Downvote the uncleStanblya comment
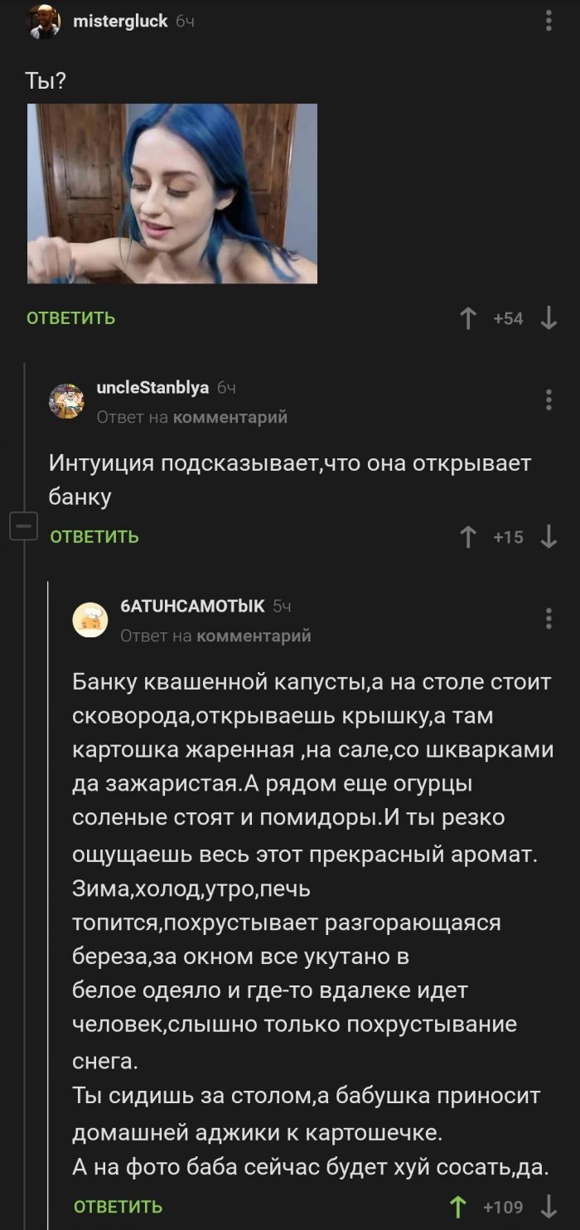Viewport: 580px width, 1230px height. 549,537
